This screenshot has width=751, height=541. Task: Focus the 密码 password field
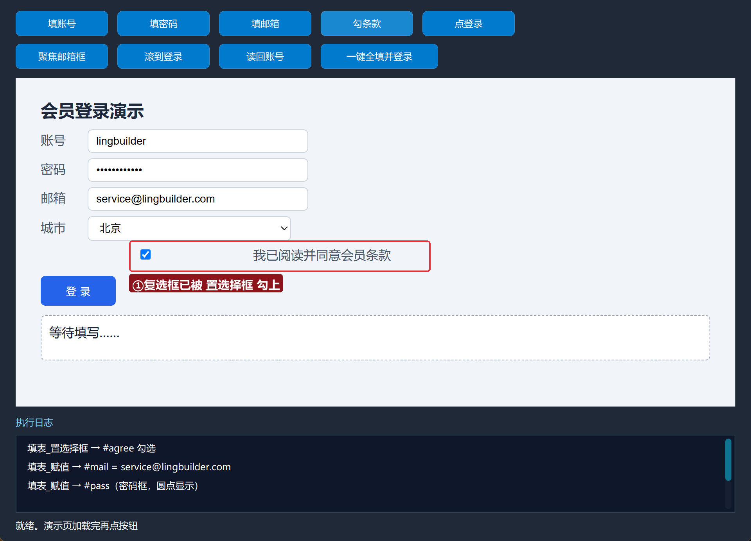198,170
